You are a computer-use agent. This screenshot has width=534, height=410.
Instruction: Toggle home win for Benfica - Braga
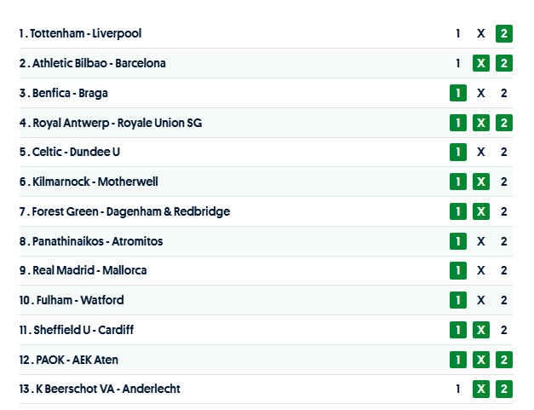click(458, 93)
